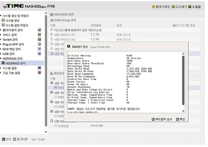Click the 고급 기능 설정 side icon
208x147 pixels.
[x=39, y=73]
